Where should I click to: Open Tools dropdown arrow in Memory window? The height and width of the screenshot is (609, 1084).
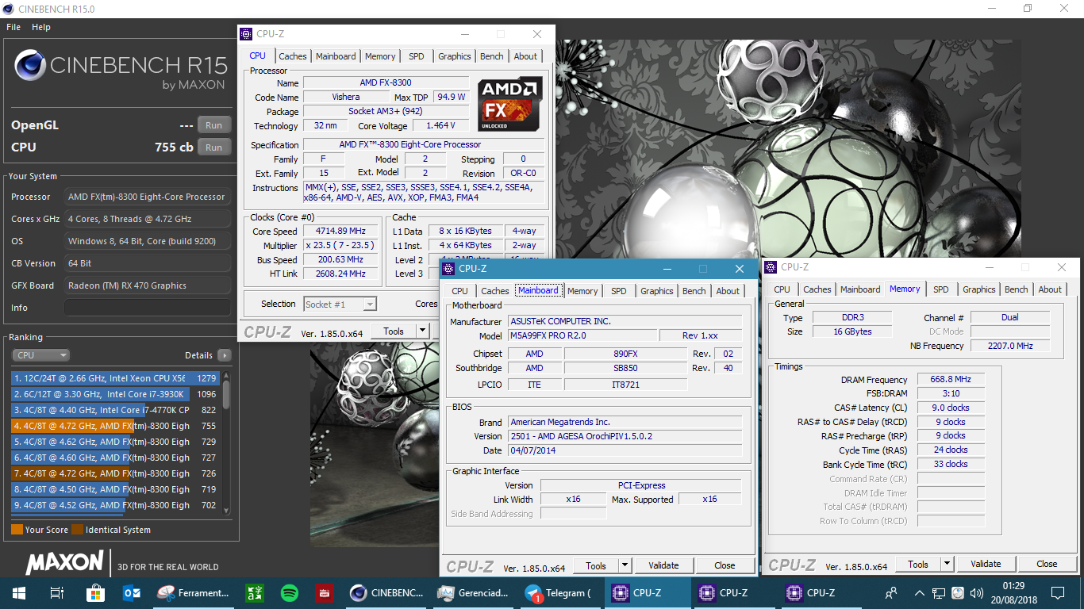(947, 564)
